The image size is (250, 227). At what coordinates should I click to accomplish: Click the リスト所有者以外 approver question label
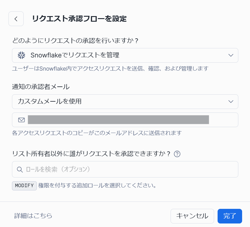click(91, 154)
